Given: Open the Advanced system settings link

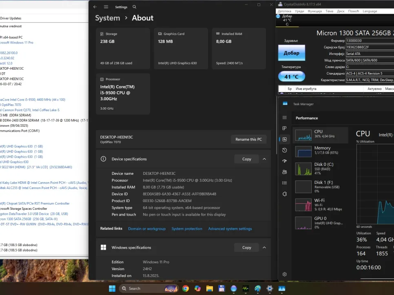Looking at the screenshot, I should [x=230, y=229].
